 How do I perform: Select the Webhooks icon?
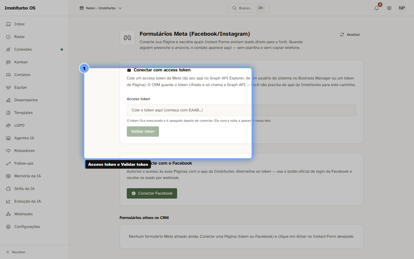[x=8, y=214]
